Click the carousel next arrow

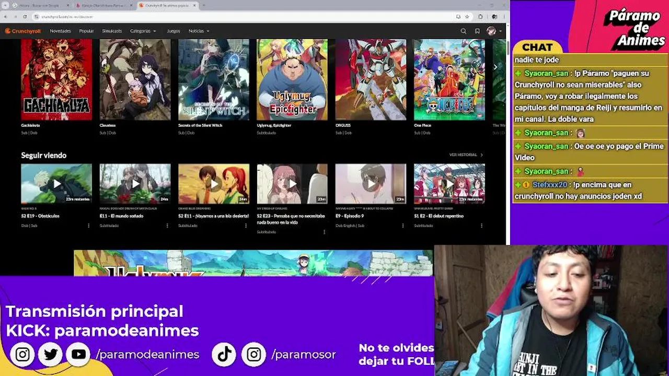495,67
